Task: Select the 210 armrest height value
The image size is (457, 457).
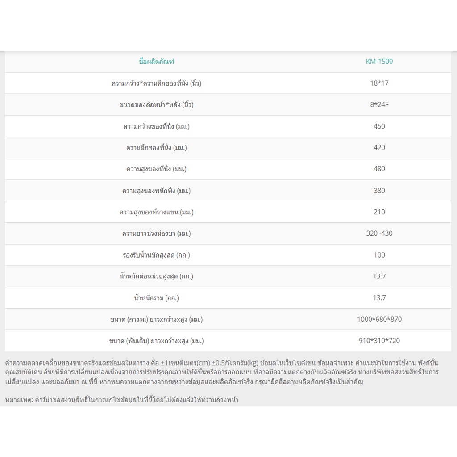Action: tap(379, 212)
